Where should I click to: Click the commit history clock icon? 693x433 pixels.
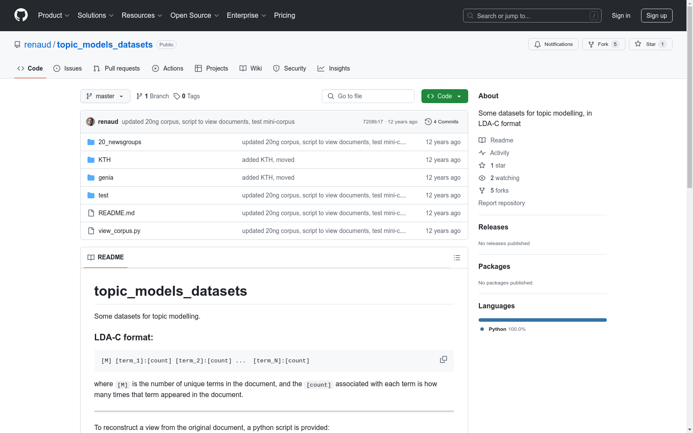[x=428, y=122]
